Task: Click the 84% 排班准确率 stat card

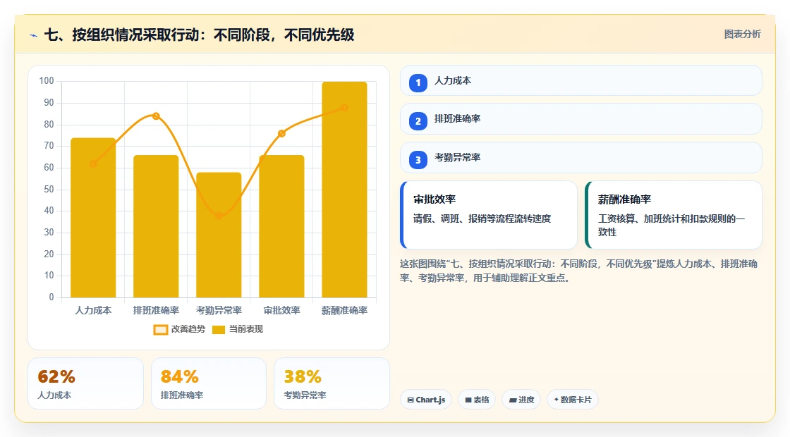Action: click(x=209, y=383)
